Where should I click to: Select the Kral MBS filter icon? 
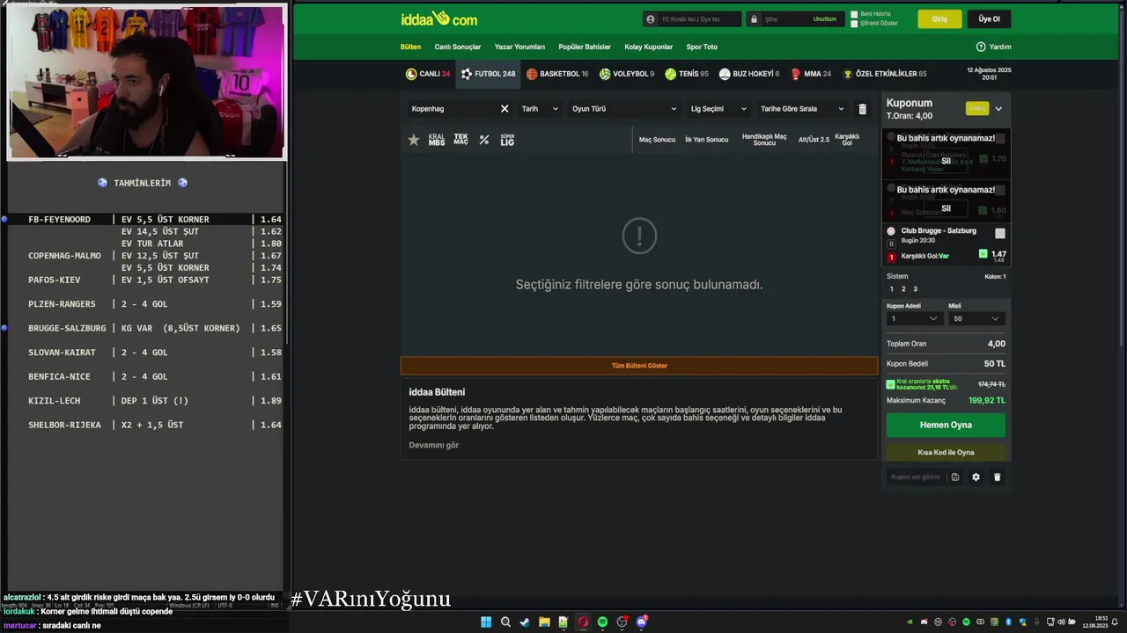(437, 140)
